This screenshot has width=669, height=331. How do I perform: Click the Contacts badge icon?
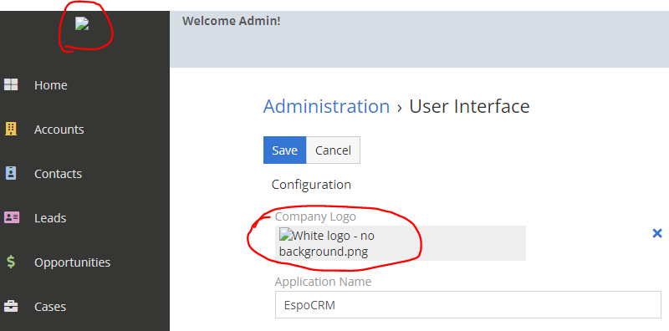pos(11,173)
